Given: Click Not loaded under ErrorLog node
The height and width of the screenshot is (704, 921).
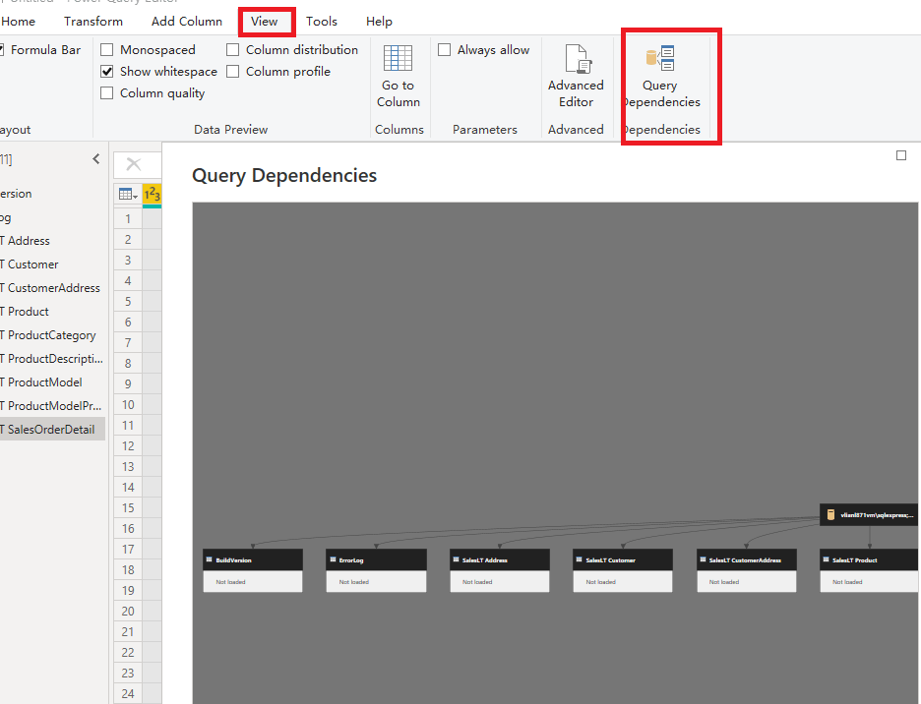Looking at the screenshot, I should 353,582.
